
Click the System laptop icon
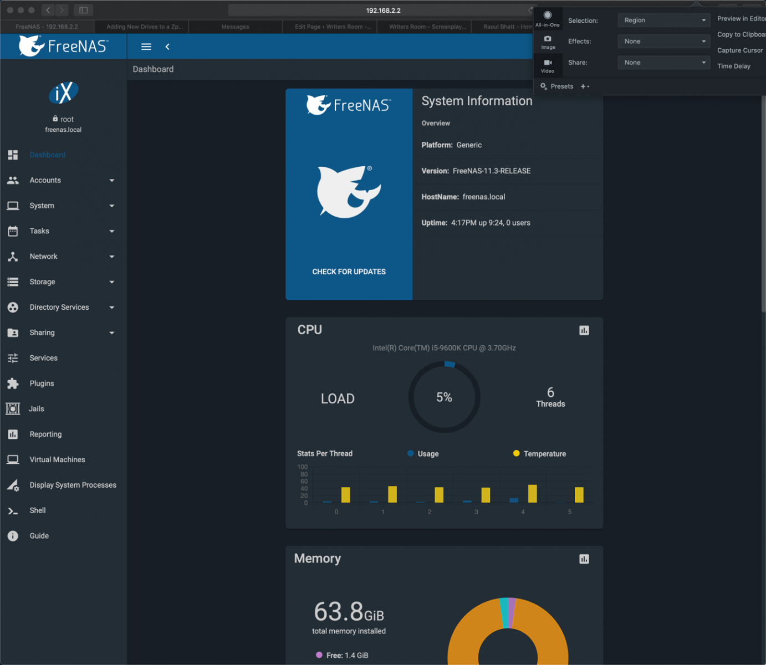point(13,206)
